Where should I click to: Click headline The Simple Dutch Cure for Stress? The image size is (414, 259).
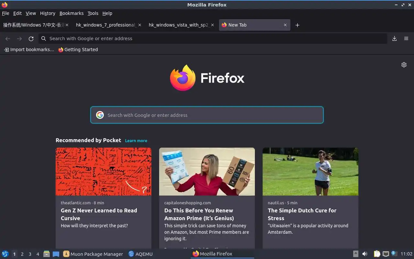tap(302, 214)
